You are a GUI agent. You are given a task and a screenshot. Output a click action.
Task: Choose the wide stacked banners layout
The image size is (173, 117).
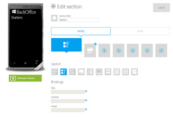click(108, 72)
